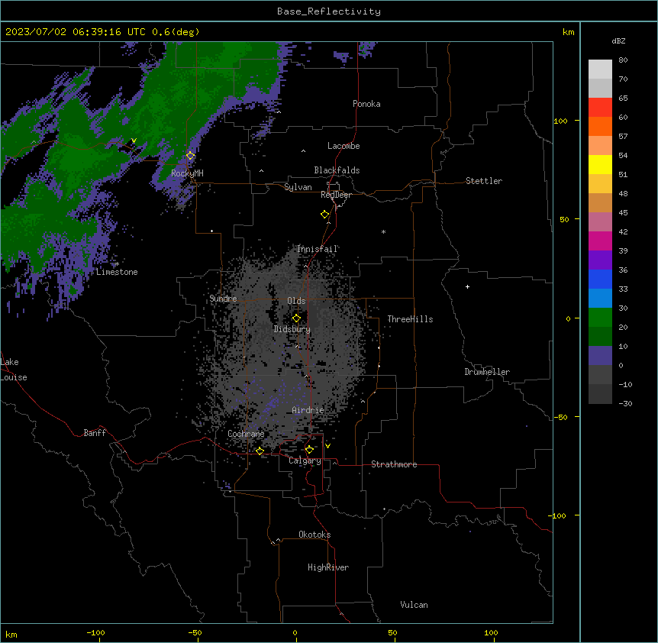The height and width of the screenshot is (643, 658).
Task: Click the Calgary city label
Action: [x=305, y=460]
